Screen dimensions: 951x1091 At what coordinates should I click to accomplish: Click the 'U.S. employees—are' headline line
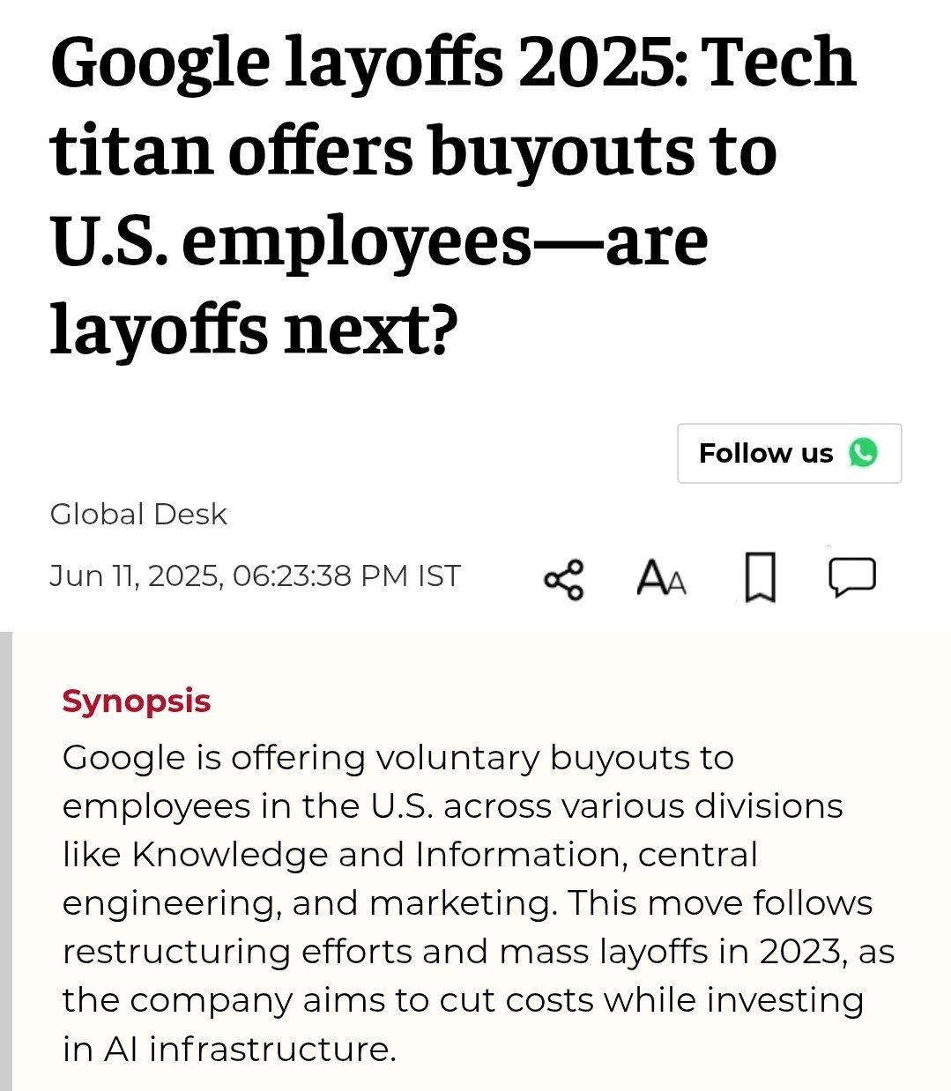379,240
